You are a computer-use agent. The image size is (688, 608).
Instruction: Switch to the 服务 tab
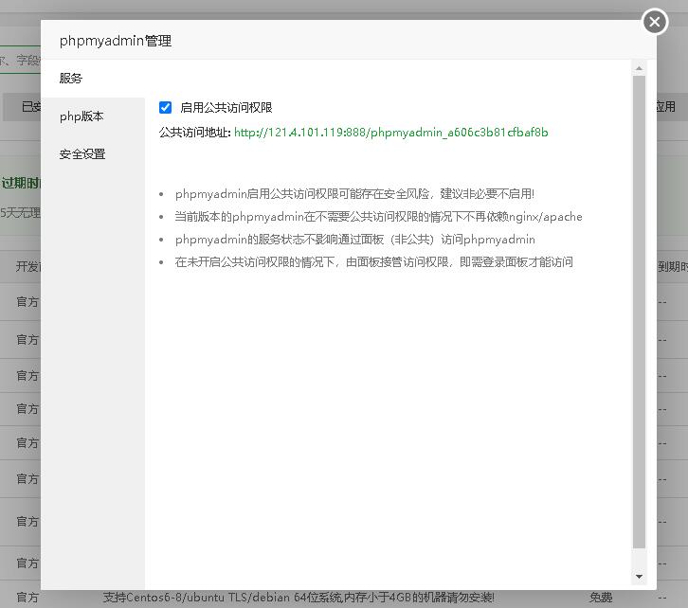coord(93,79)
